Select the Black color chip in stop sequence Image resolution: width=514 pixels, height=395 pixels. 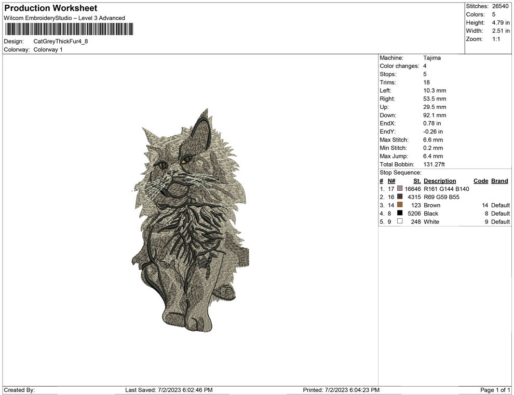tap(400, 213)
